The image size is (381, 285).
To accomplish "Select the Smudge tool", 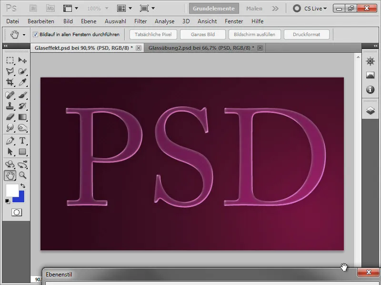I will pyautogui.click(x=10, y=128).
